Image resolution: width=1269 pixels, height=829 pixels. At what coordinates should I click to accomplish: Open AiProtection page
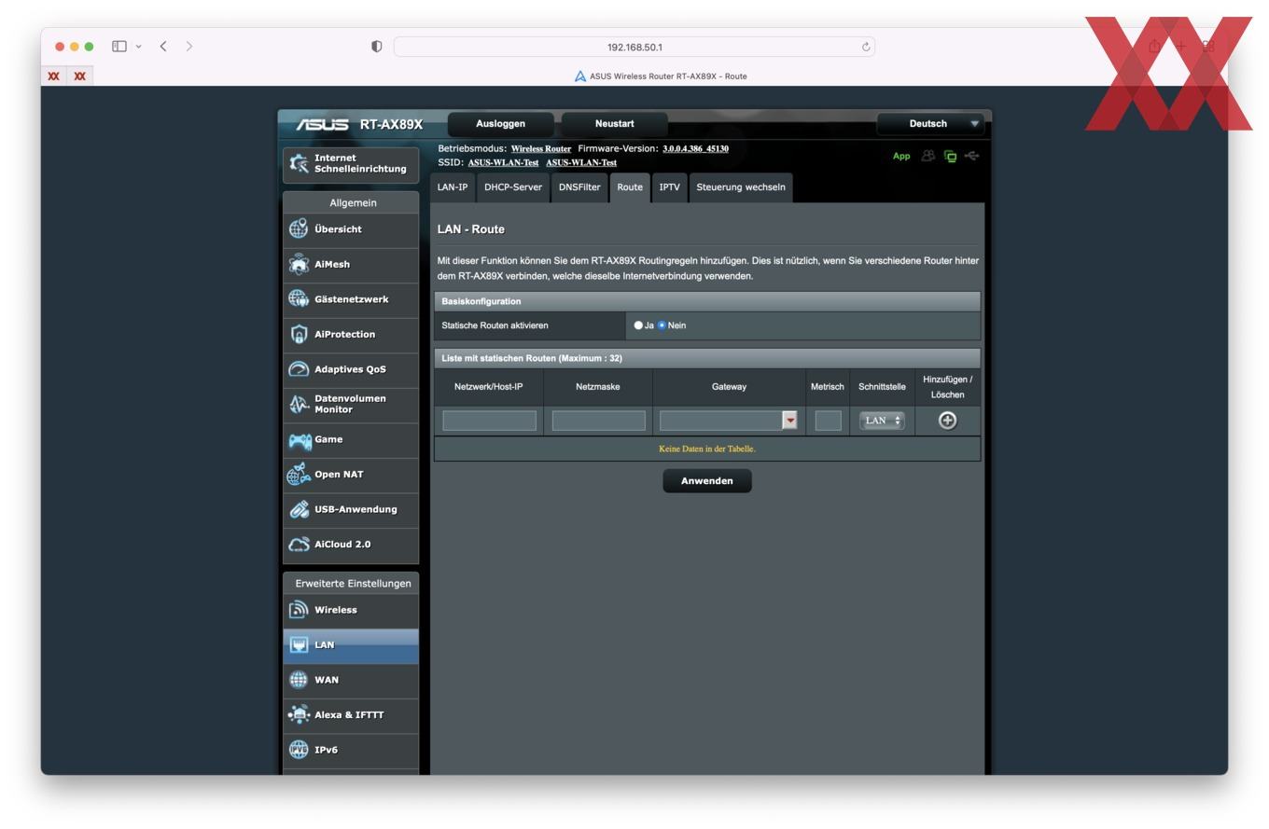(351, 335)
